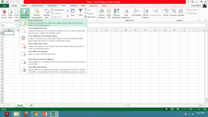208x117 pixels.
Task: Switch to Normal view in status bar
Action: click(x=166, y=109)
